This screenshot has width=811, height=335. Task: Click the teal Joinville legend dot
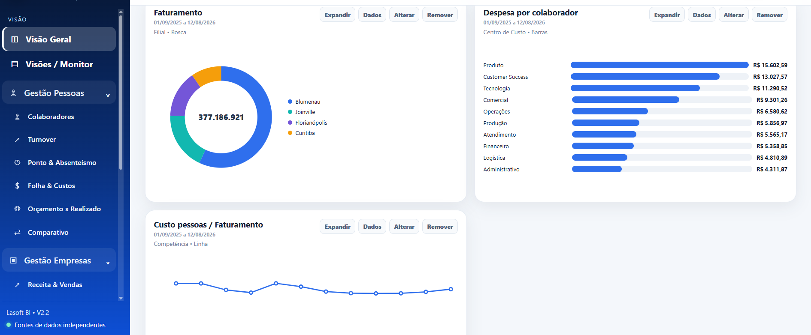point(290,112)
